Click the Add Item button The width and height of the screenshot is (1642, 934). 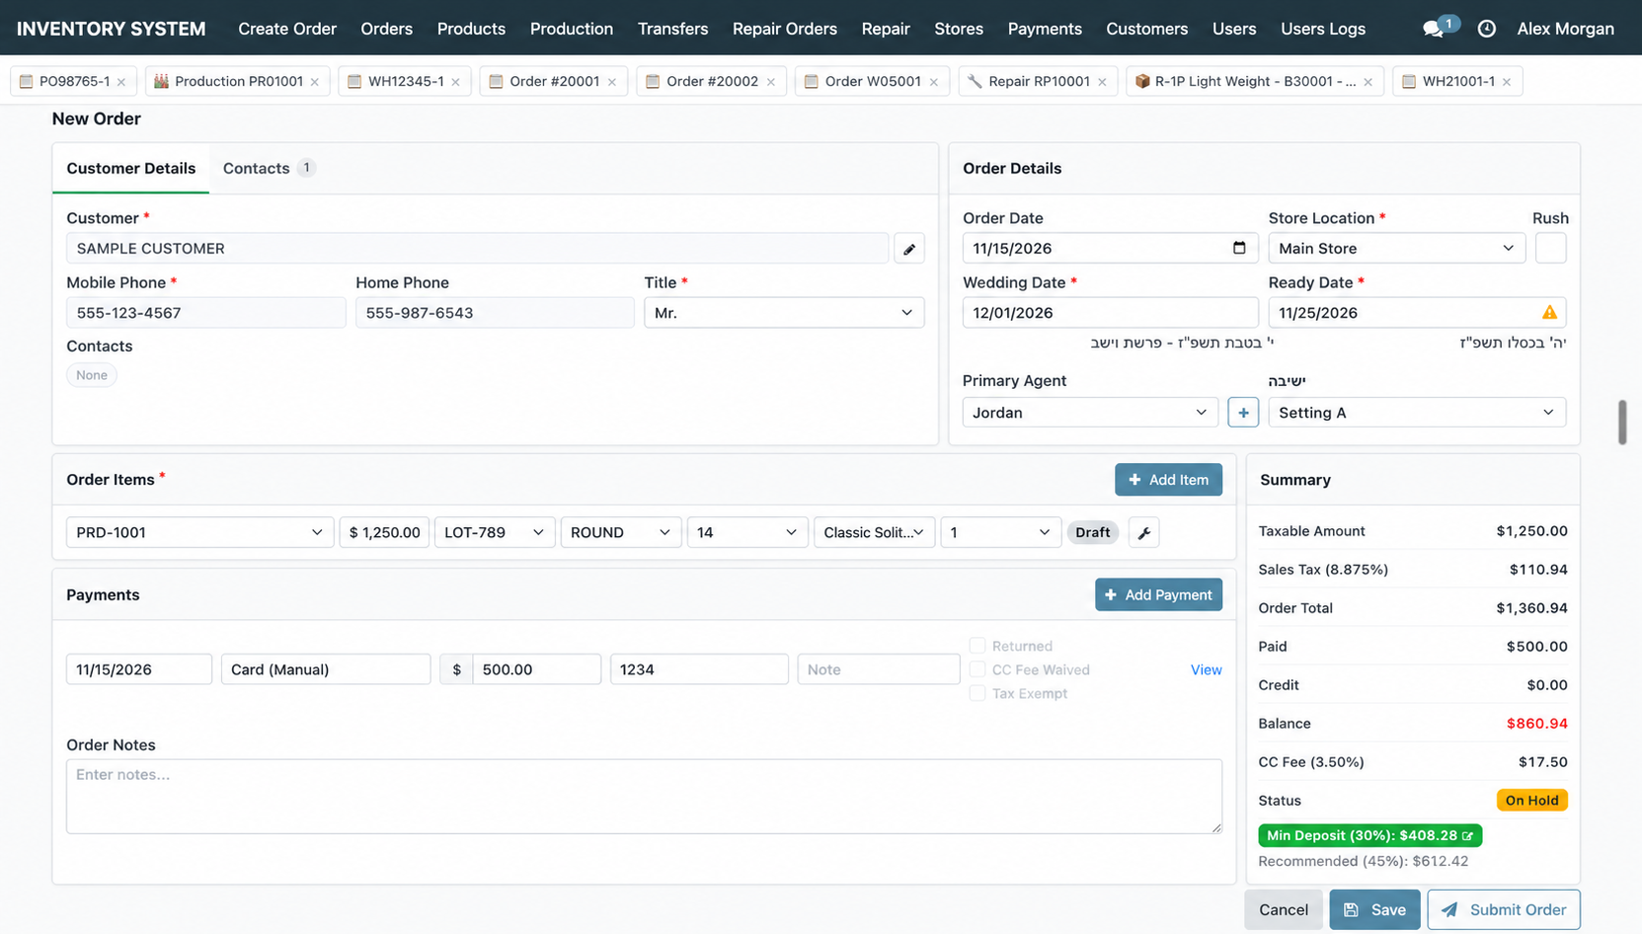(1168, 480)
